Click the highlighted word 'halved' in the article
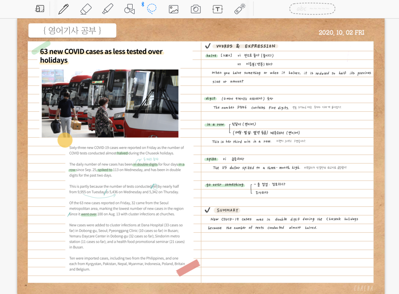The image size is (399, 294). point(122,153)
